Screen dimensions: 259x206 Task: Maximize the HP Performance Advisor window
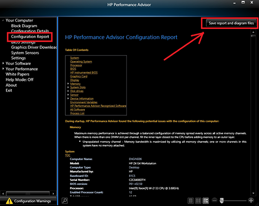[x=243, y=3]
